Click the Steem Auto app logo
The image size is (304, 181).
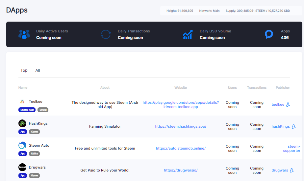[22, 145]
